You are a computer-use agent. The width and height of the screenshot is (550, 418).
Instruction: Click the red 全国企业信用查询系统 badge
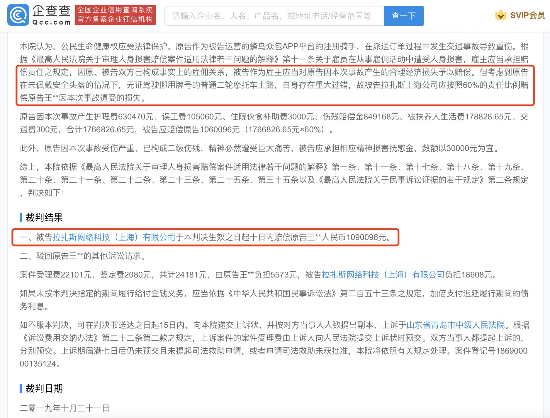point(115,15)
